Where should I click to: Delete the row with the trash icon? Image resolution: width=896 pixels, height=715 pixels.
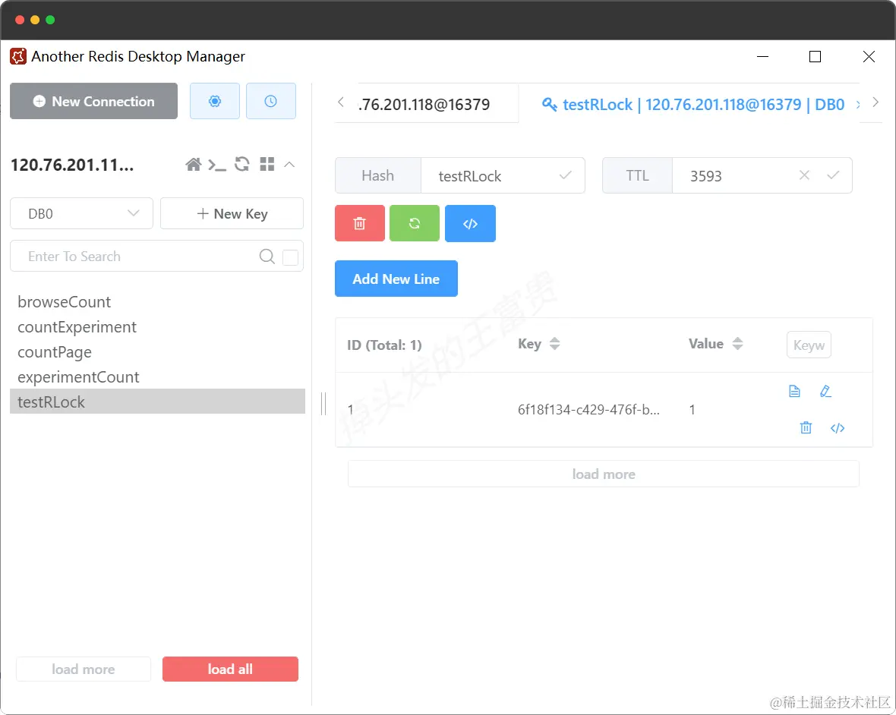pyautogui.click(x=806, y=427)
